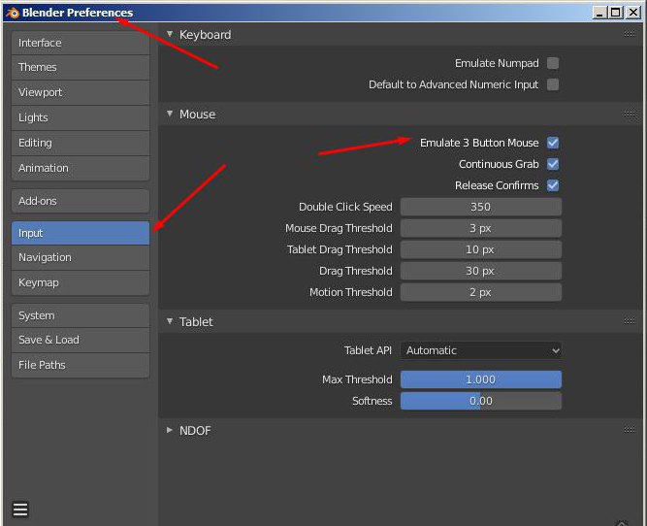Go to Save & Load section
This screenshot has height=526, width=647.
[x=81, y=341]
